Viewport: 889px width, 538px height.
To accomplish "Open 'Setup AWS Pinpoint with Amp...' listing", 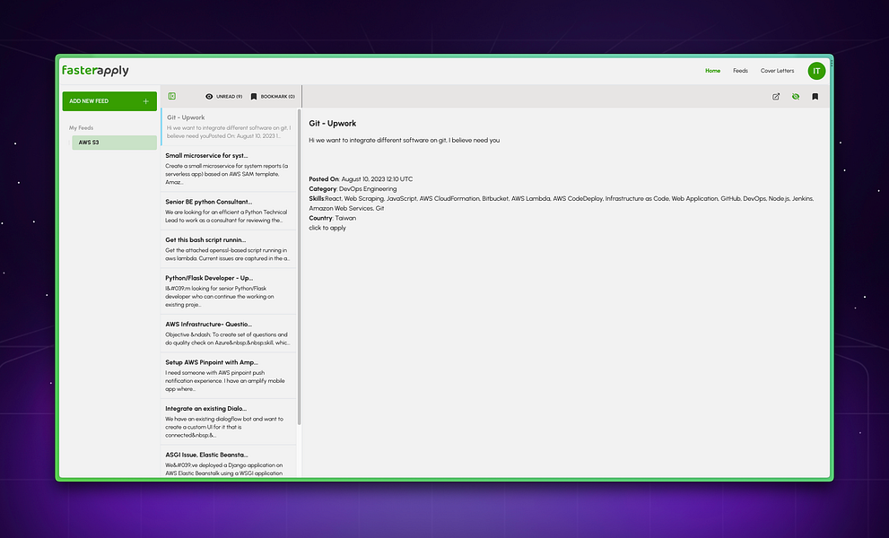I will (229, 376).
